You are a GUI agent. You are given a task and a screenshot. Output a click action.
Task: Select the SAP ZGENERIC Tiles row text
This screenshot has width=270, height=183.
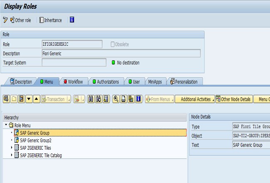click(35, 148)
